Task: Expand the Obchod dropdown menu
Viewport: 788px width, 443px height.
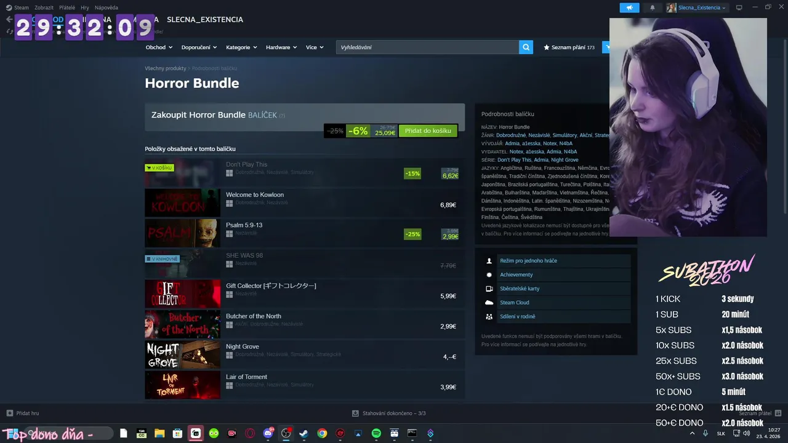Action: [x=159, y=47]
